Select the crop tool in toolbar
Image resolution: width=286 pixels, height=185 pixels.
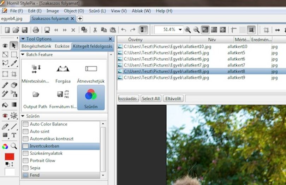click(266, 30)
